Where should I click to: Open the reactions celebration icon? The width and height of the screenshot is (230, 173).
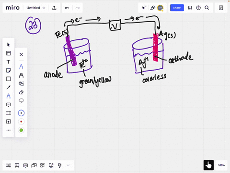point(153,8)
